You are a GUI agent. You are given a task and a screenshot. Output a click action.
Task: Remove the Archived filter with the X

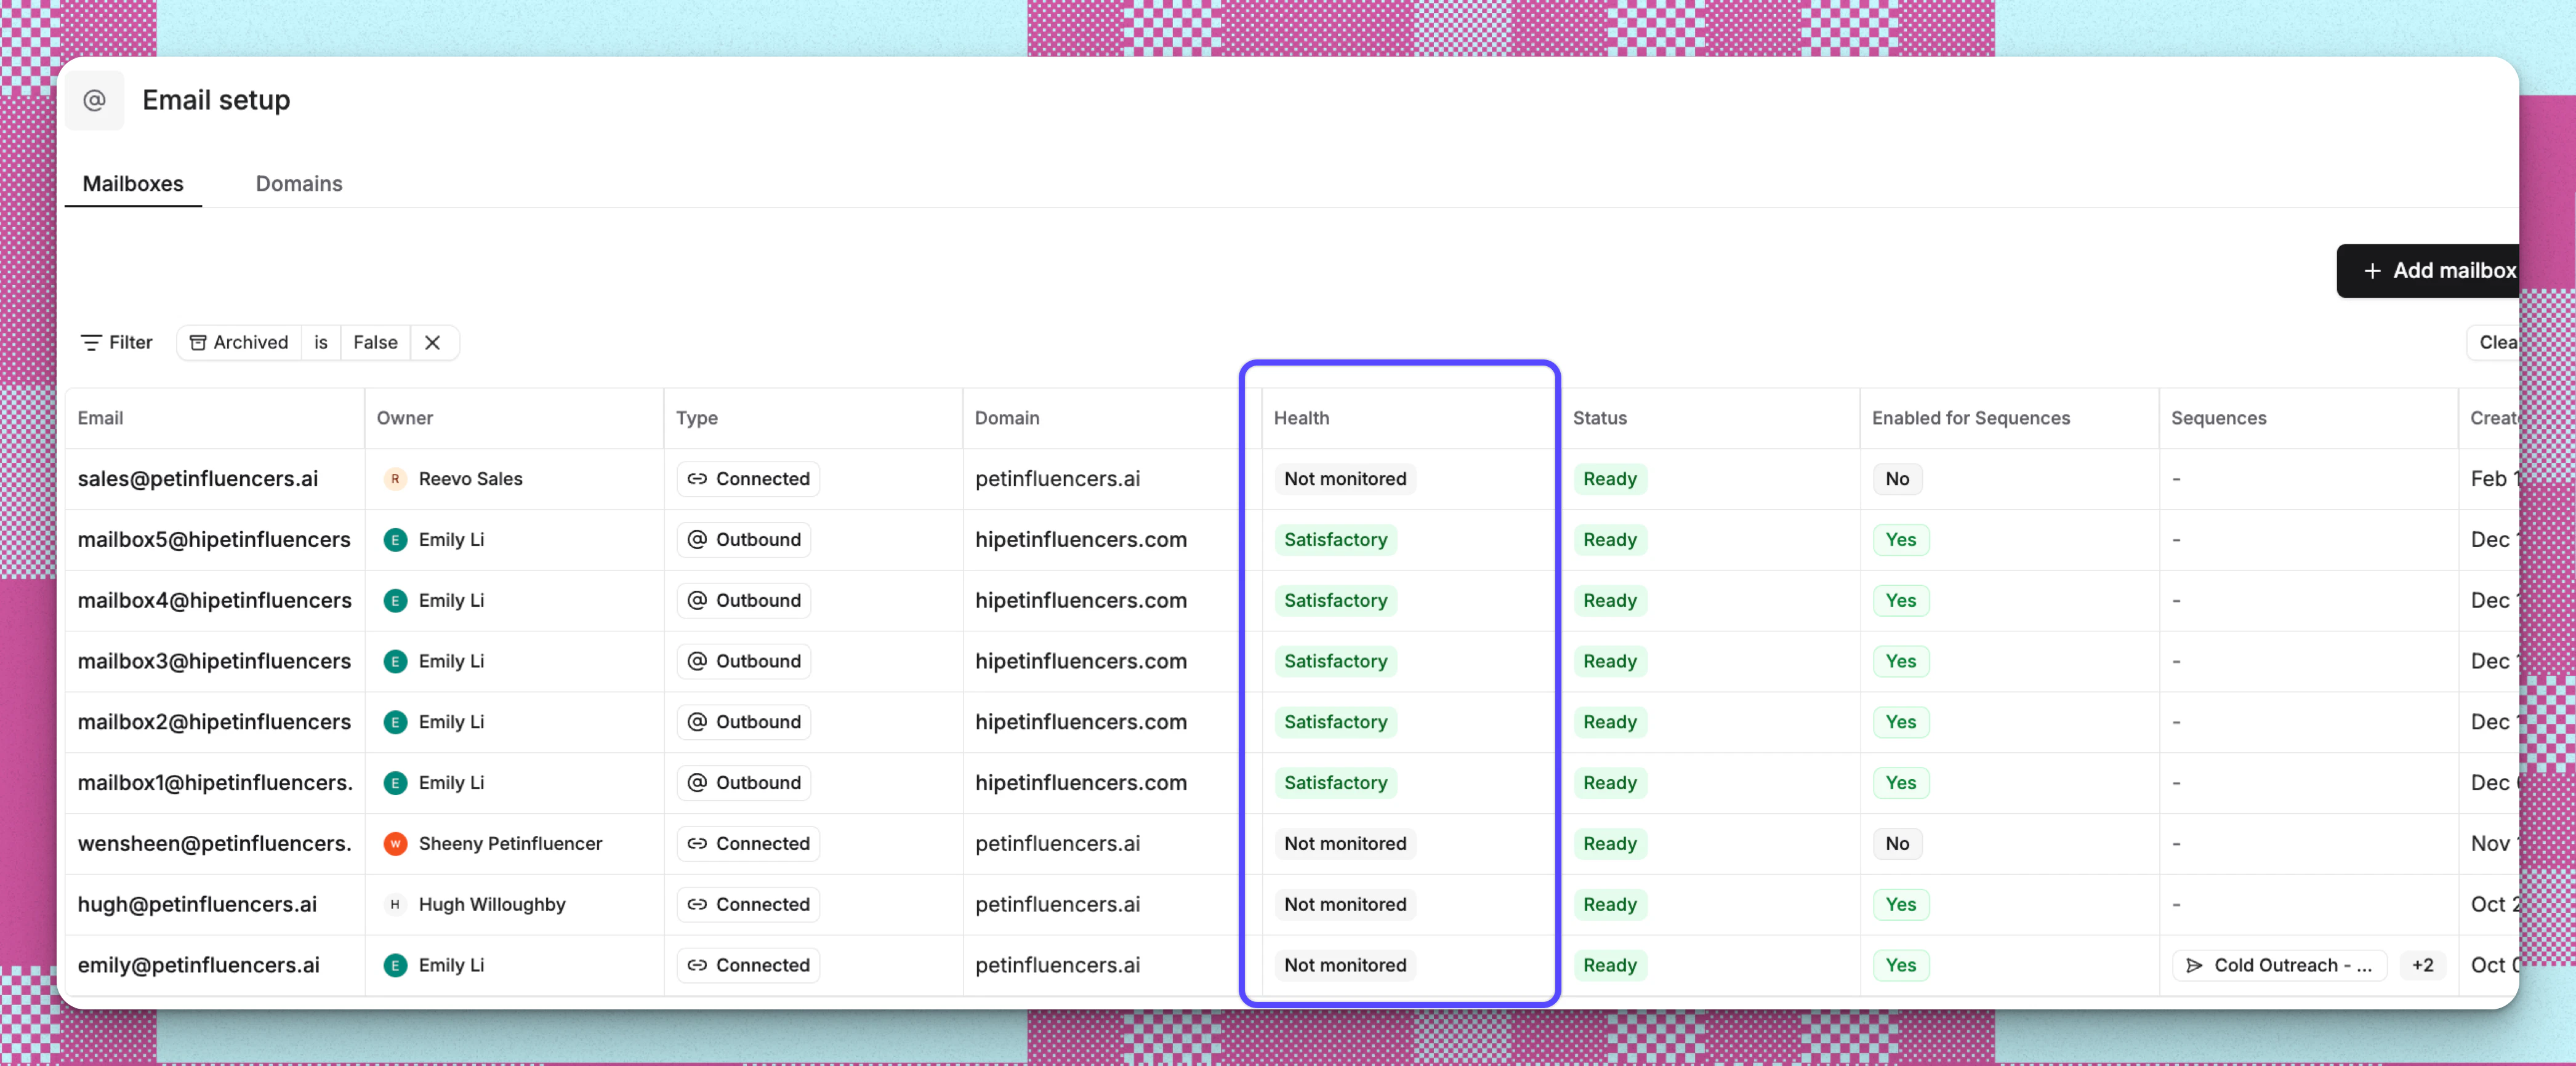click(x=433, y=342)
